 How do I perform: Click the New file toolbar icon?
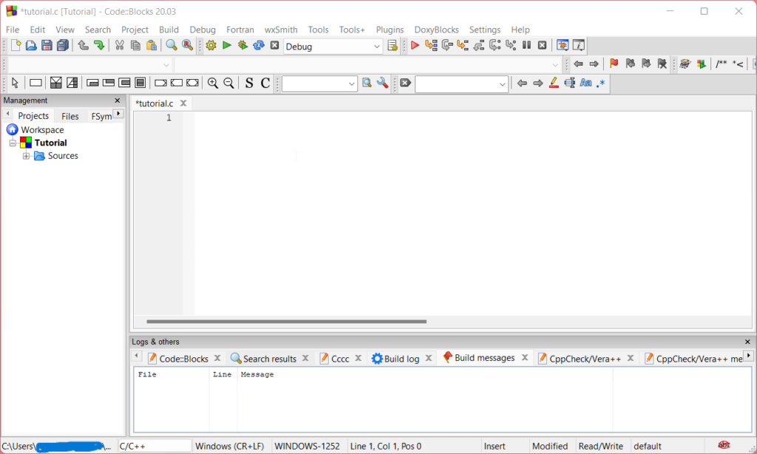pos(16,45)
